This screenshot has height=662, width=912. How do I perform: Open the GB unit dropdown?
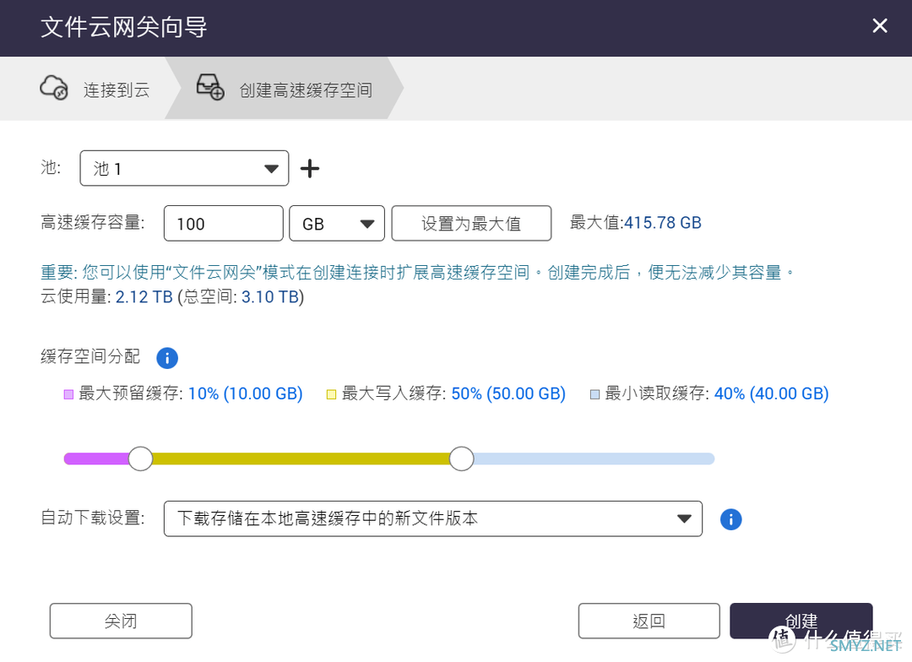pyautogui.click(x=337, y=224)
